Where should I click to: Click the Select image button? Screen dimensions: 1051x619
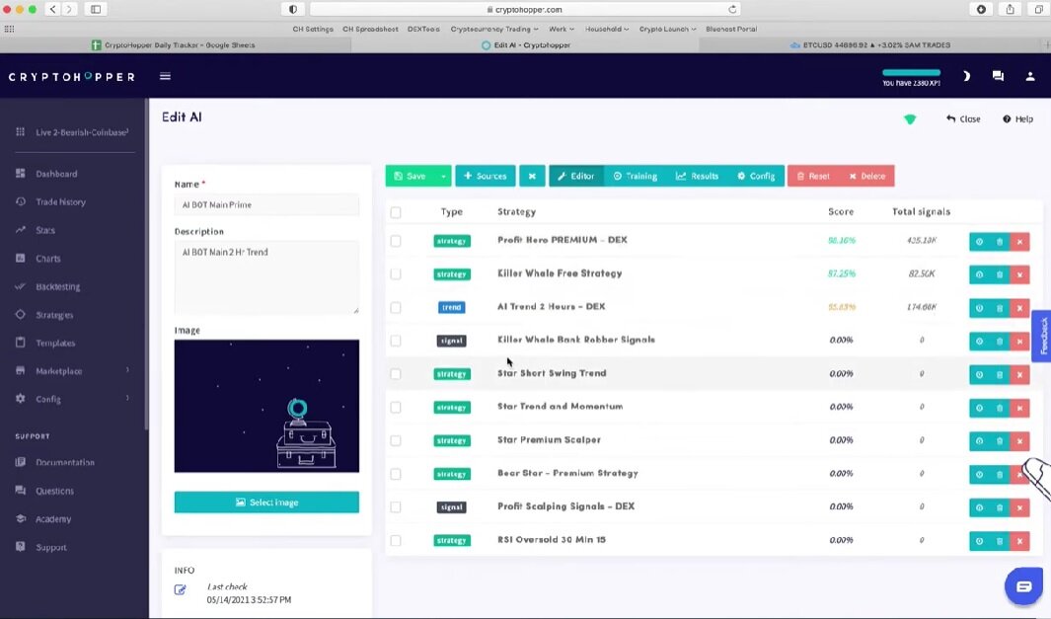pos(266,503)
